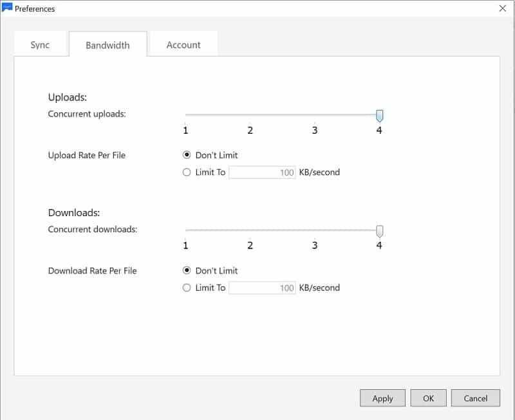This screenshot has width=515, height=420.
Task: Enable Limit To for download rate
Action: click(187, 288)
